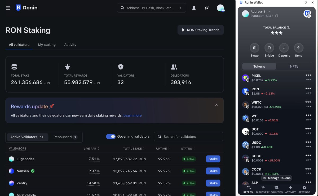Switch to the Tokens tab in wallet
This screenshot has width=318, height=196.
click(x=259, y=67)
